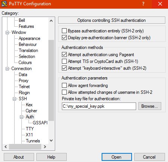Screen dimensions: 168x162
Task: Enable Bypass authentication entirely checkbox
Action: [x=64, y=31]
